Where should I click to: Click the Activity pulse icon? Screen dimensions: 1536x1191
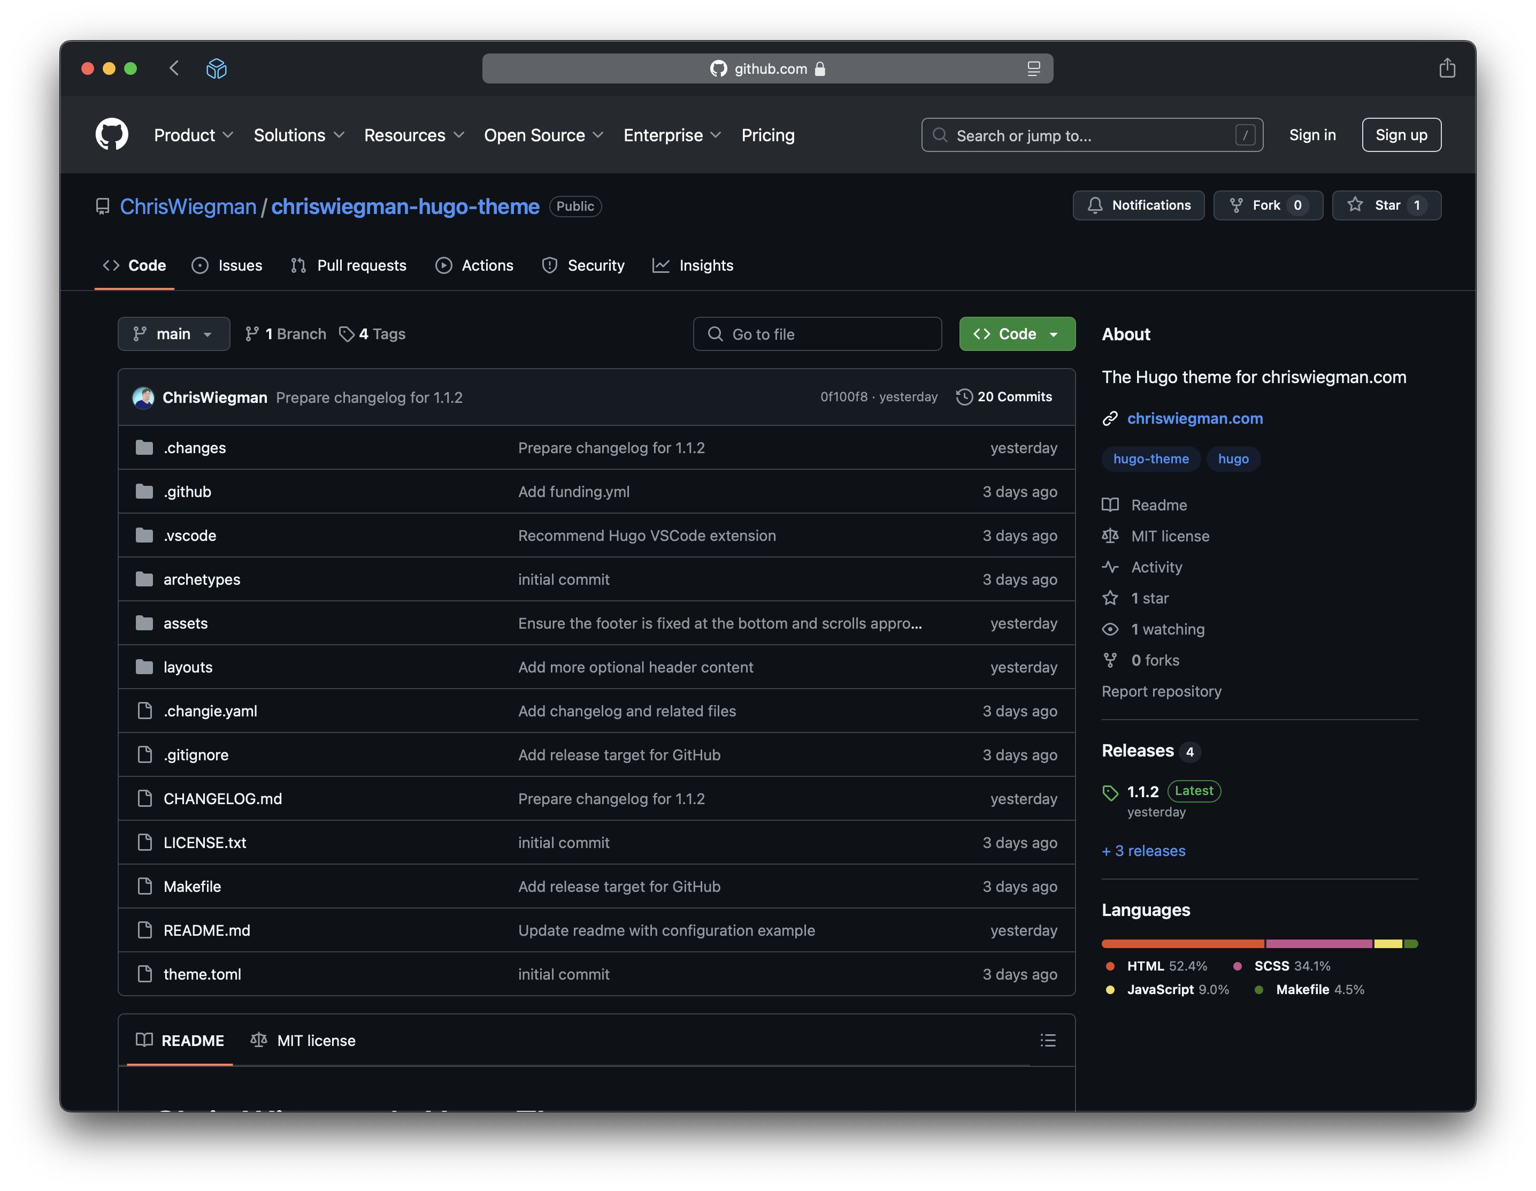click(x=1110, y=567)
